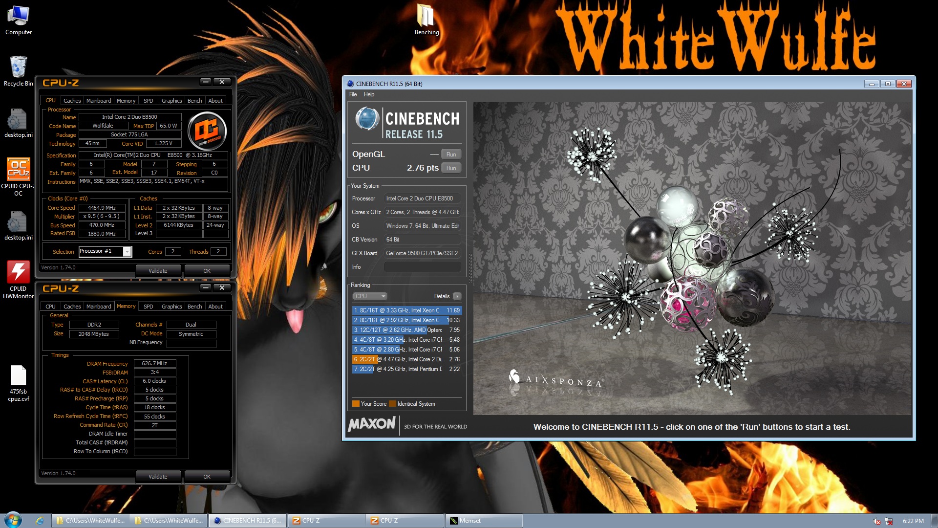The image size is (938, 528).
Task: Select the lower desktop.ini file icon
Action: point(19,226)
